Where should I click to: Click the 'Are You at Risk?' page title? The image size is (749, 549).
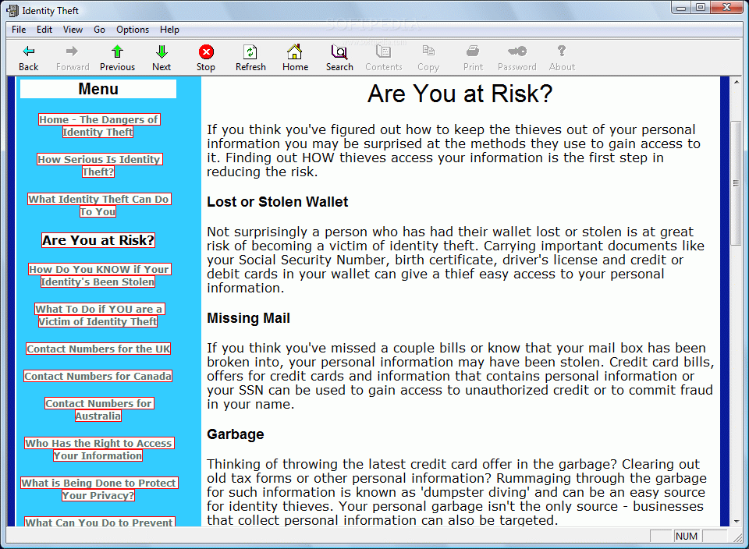[460, 94]
